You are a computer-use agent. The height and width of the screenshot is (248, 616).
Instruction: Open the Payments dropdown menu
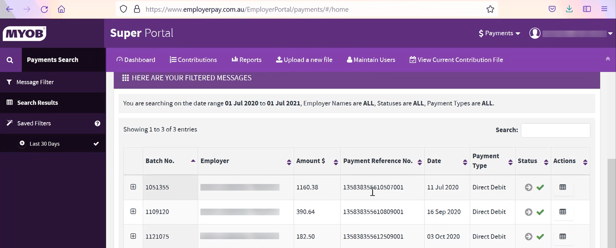[x=499, y=33]
